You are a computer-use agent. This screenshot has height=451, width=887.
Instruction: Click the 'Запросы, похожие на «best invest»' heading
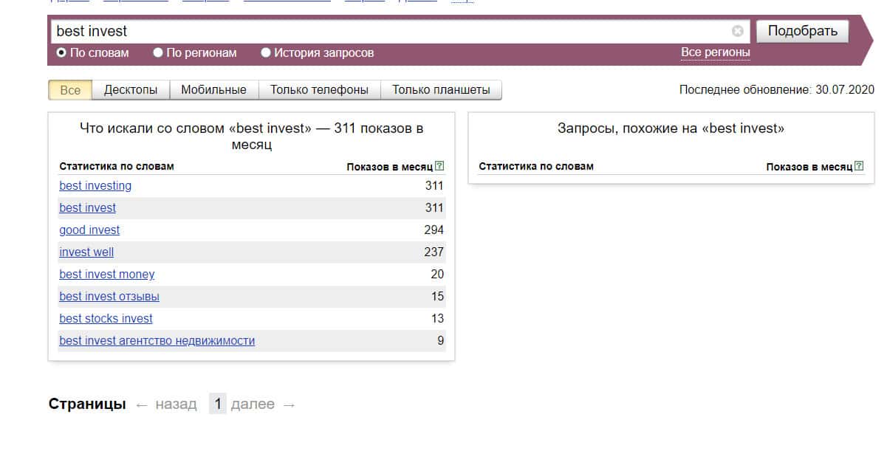(671, 128)
